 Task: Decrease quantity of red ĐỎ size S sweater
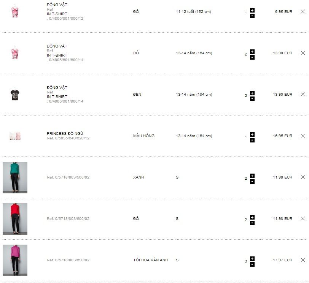pyautogui.click(x=252, y=223)
